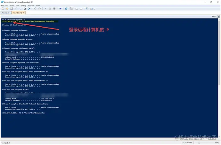Run script with the play icon
This screenshot has height=145, width=221.
tap(45, 9)
